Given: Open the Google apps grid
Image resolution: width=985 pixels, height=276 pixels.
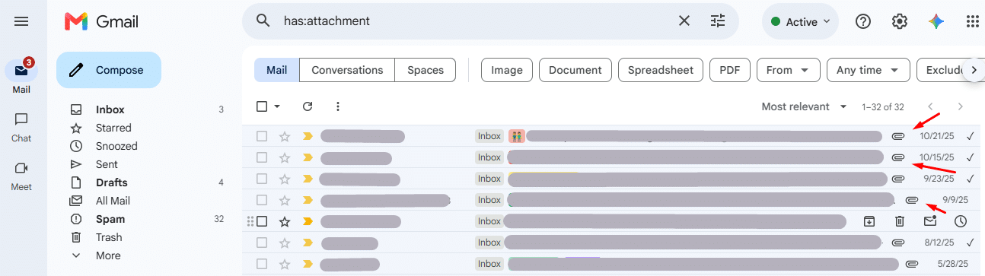Looking at the screenshot, I should coord(972,21).
